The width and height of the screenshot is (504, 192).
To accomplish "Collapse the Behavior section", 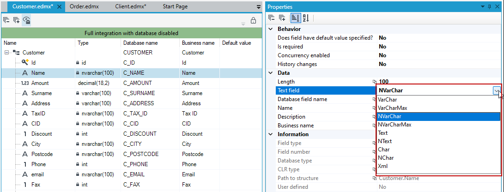I will [270, 29].
